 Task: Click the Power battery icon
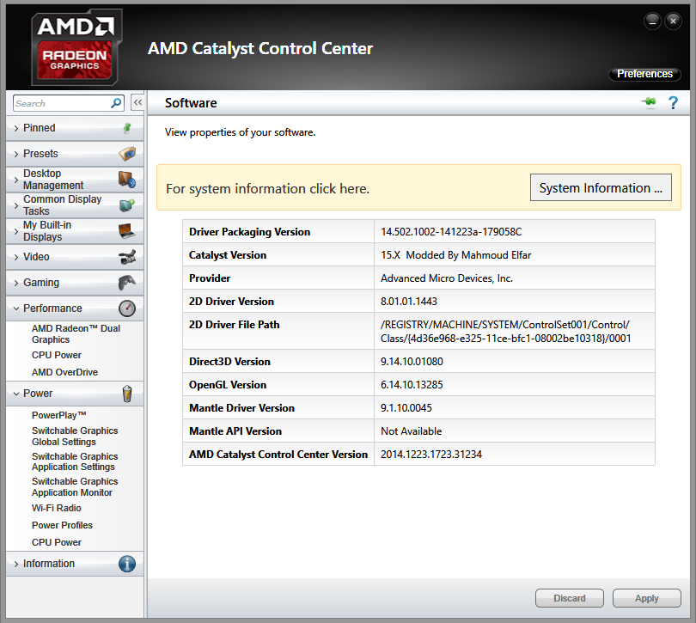point(127,394)
